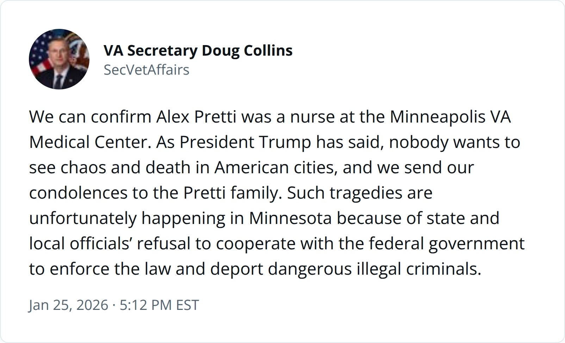565x343 pixels.
Task: Click the words "enforce the law"
Action: (x=110, y=269)
